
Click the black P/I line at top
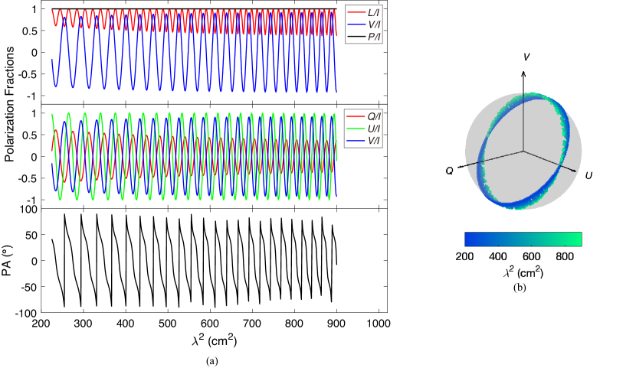194,9
